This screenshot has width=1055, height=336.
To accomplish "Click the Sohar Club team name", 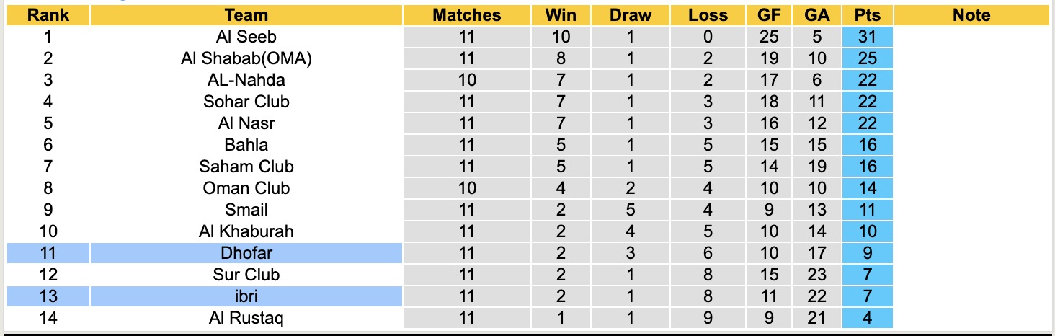I will (246, 102).
